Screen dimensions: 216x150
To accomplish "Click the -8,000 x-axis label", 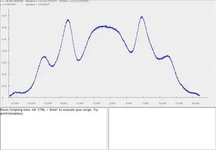I will pyautogui.click(x=64, y=103).
